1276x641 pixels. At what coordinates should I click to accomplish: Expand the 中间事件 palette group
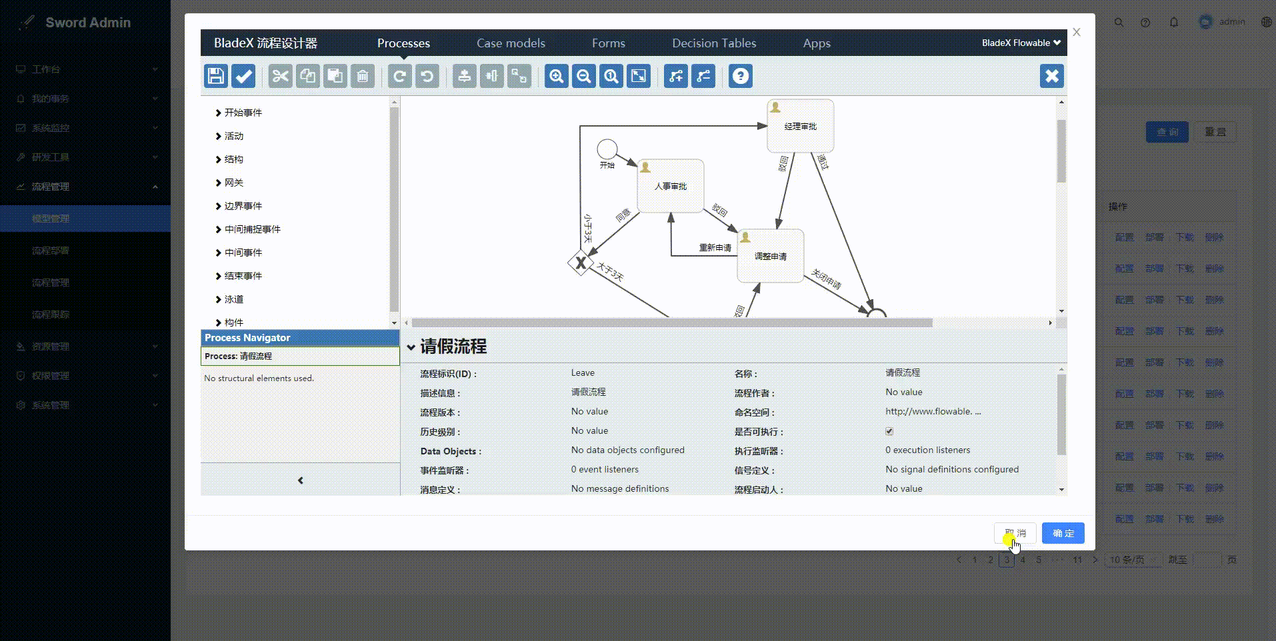point(239,253)
